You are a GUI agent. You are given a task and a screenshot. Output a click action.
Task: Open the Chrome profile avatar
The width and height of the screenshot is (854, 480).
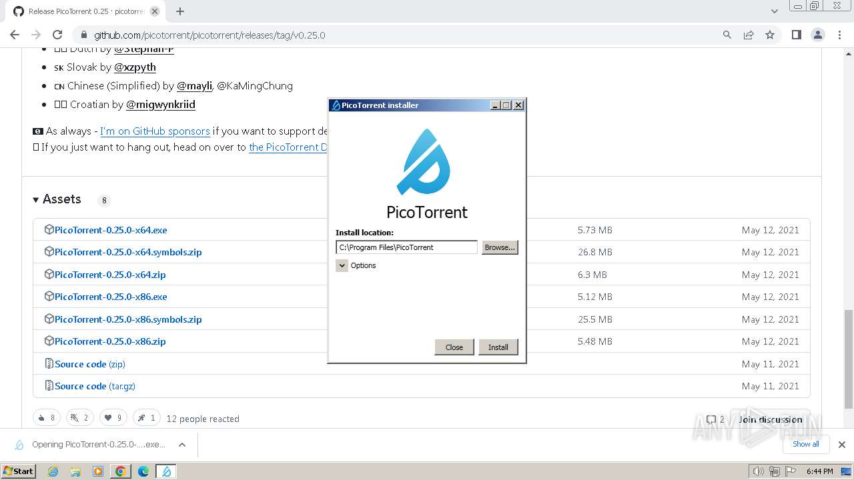coord(817,35)
